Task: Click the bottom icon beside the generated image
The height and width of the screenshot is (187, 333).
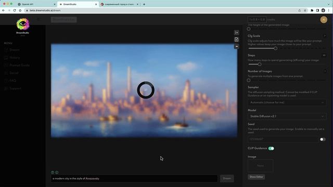Action: (236, 46)
